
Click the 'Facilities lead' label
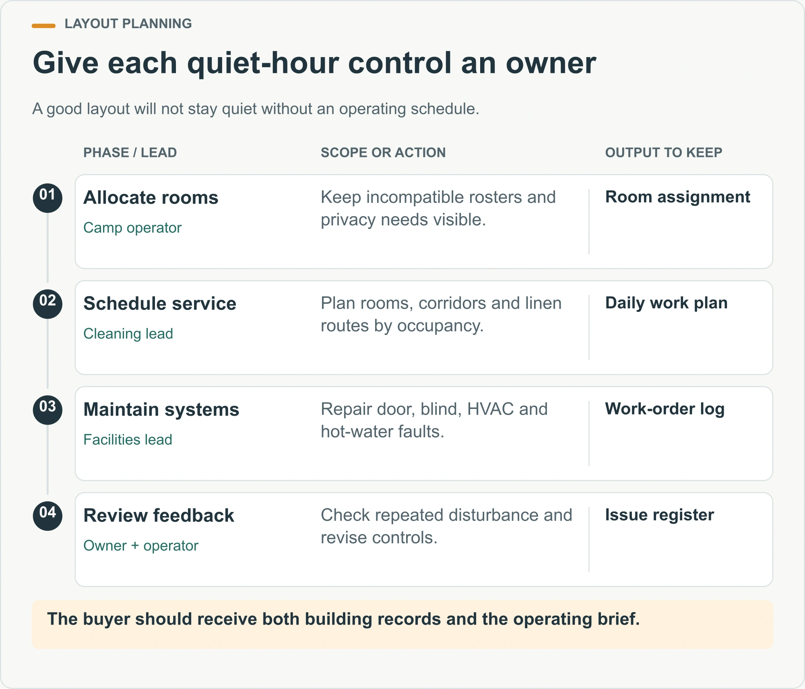(128, 439)
